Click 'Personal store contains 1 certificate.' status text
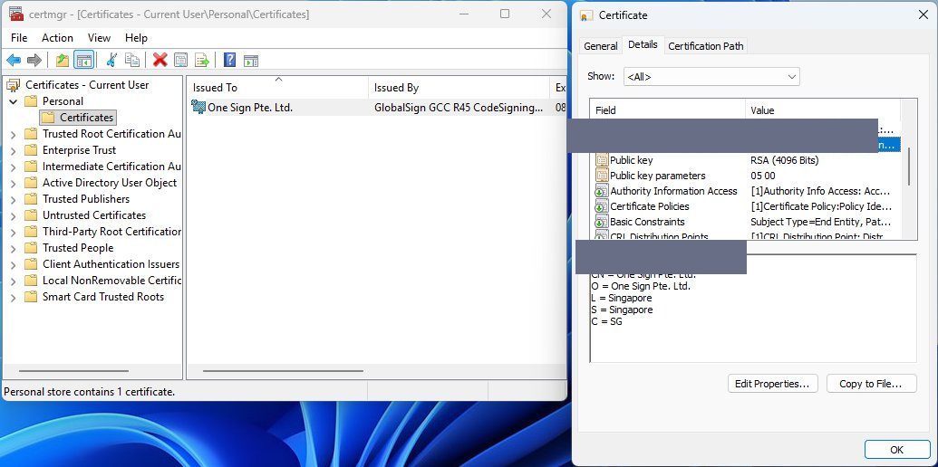 pos(89,393)
